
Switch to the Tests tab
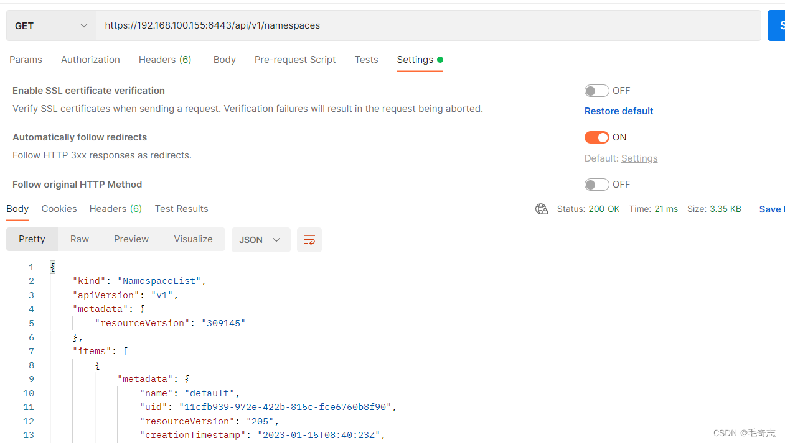pyautogui.click(x=366, y=60)
